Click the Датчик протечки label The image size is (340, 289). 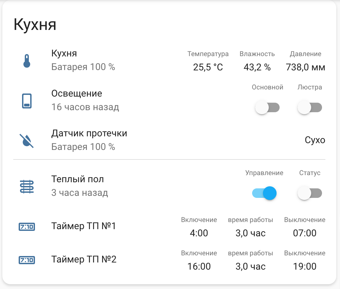click(x=89, y=133)
